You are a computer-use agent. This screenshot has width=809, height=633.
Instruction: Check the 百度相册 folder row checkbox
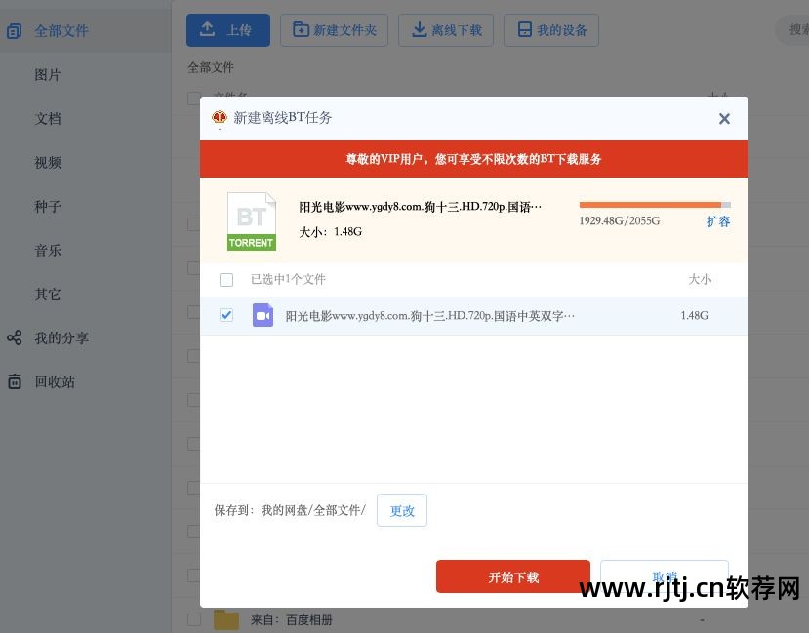(x=194, y=619)
